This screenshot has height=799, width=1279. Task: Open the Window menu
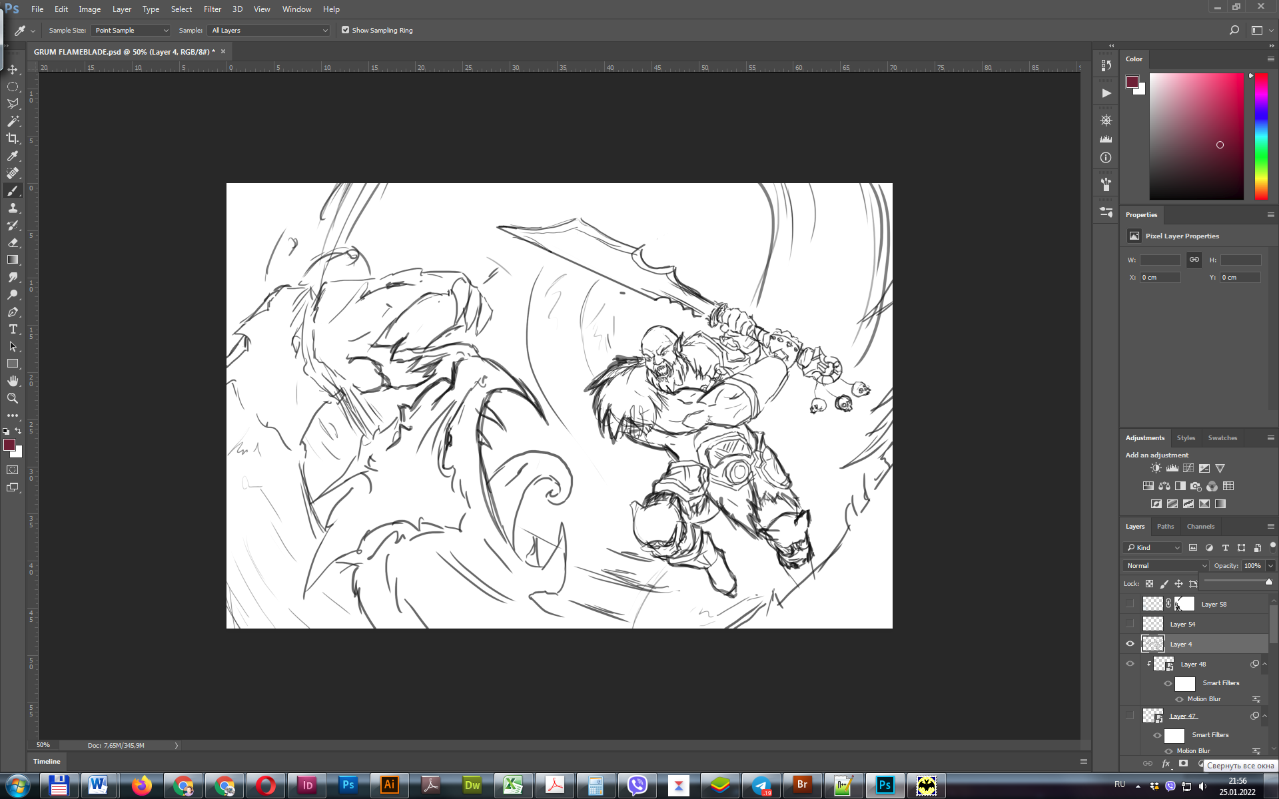coord(296,9)
